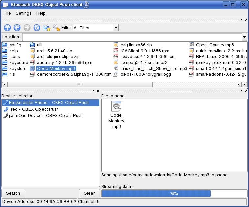Viewport: 249px width, 207px height.
Task: Open the wrench configure icon
Action: coord(57,28)
